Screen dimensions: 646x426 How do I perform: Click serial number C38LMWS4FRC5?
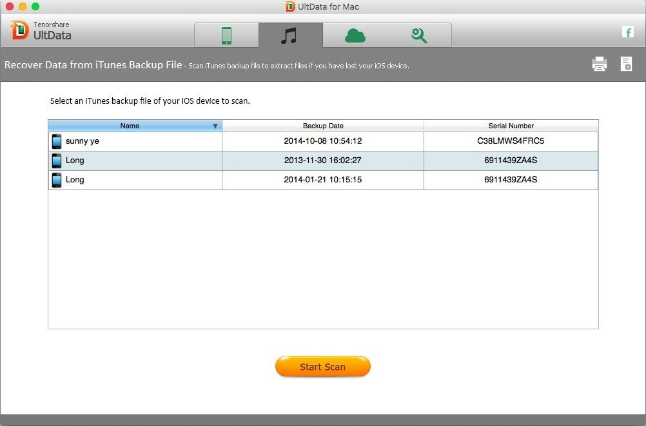point(511,141)
